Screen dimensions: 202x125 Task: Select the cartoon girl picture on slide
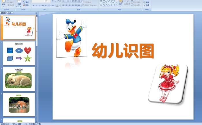tap(168, 84)
